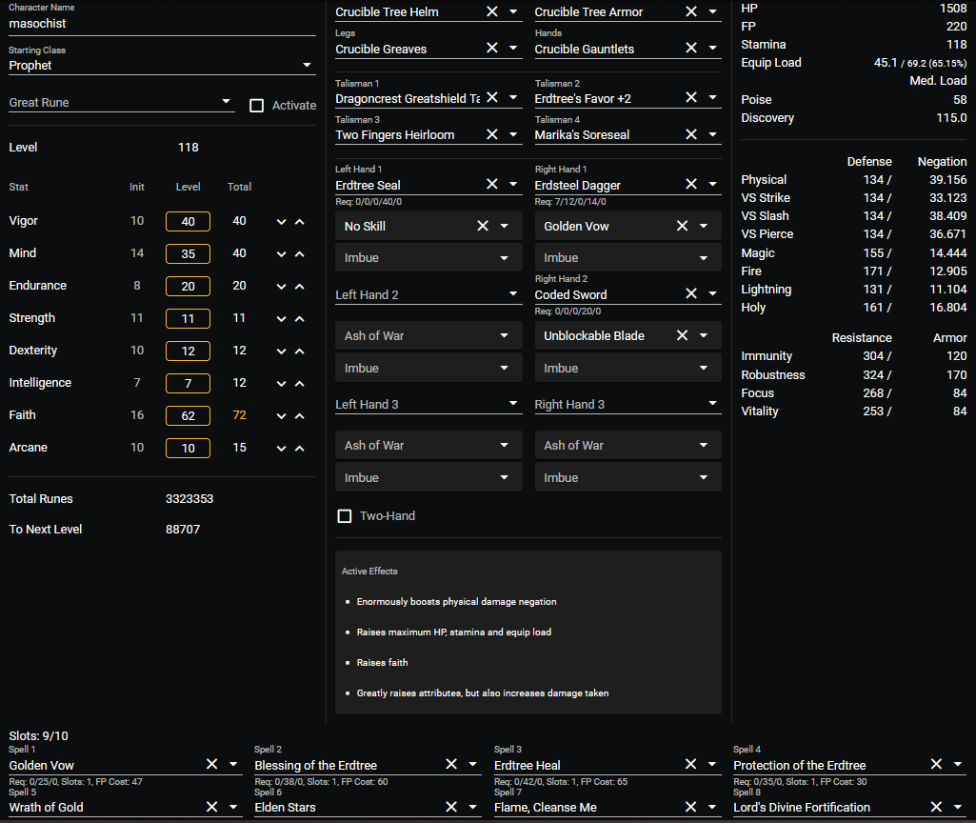Open the Spell 4 dropdown arrow

coord(957,764)
